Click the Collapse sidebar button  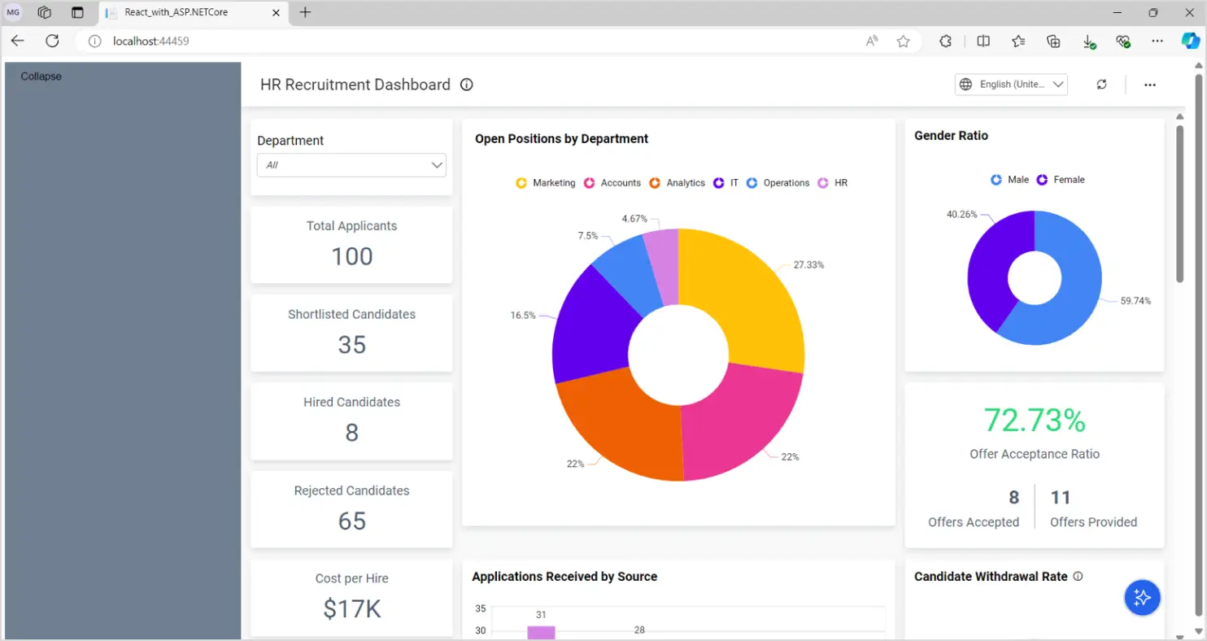41,76
